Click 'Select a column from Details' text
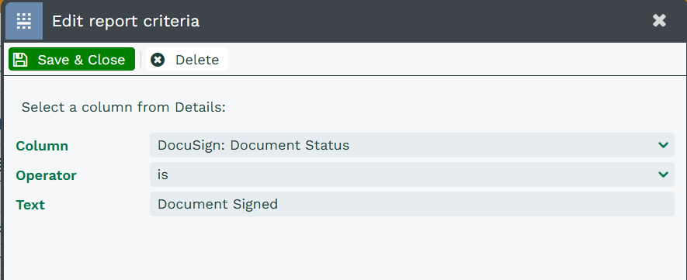The height and width of the screenshot is (280, 687). [x=123, y=107]
